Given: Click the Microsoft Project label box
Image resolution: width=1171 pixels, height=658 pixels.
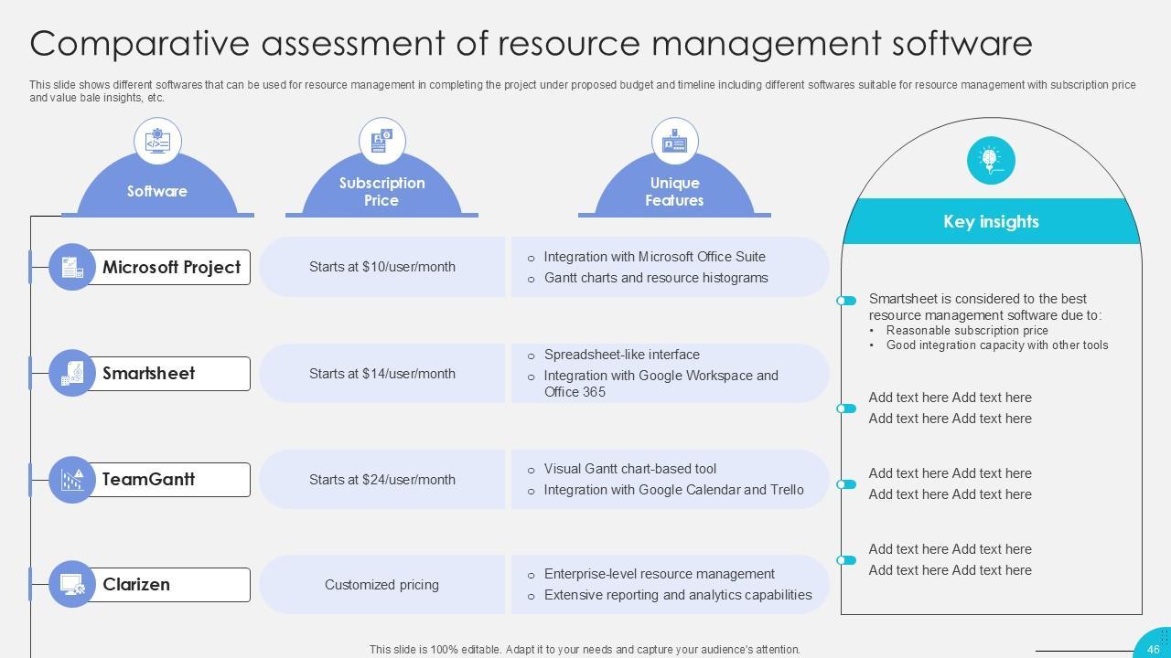Looking at the screenshot, I should point(172,267).
